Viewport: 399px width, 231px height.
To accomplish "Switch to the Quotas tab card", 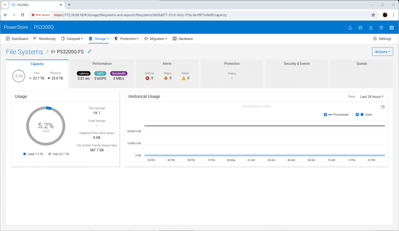I will pos(362,74).
